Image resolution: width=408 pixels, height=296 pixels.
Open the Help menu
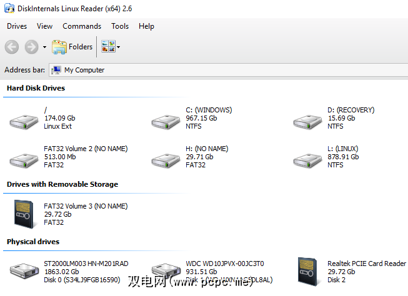click(x=146, y=26)
